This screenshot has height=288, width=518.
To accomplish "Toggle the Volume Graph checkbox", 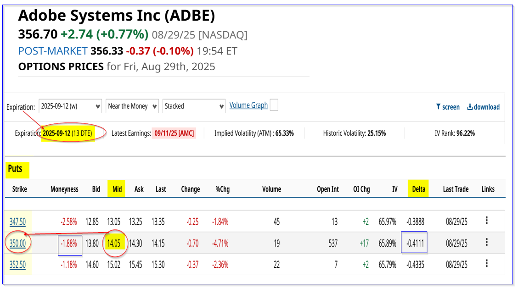I will tap(274, 105).
